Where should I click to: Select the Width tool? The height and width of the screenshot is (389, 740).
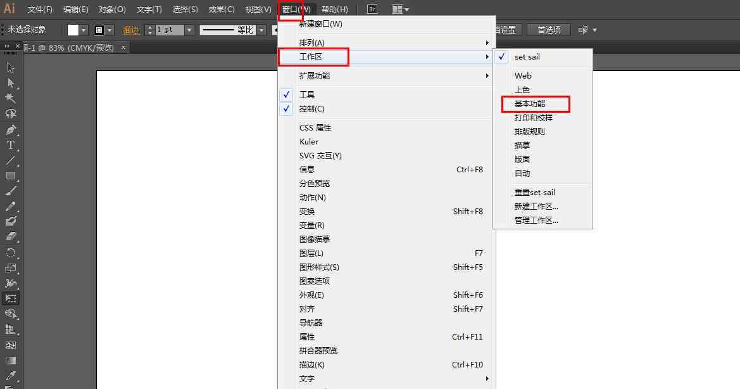(11, 283)
